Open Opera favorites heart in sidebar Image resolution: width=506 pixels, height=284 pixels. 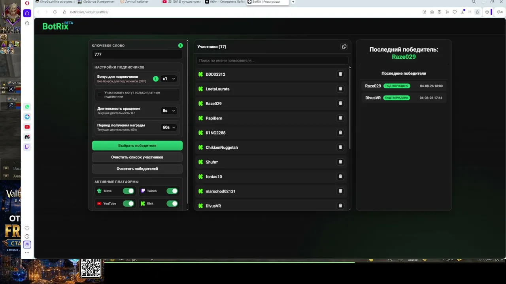click(27, 228)
